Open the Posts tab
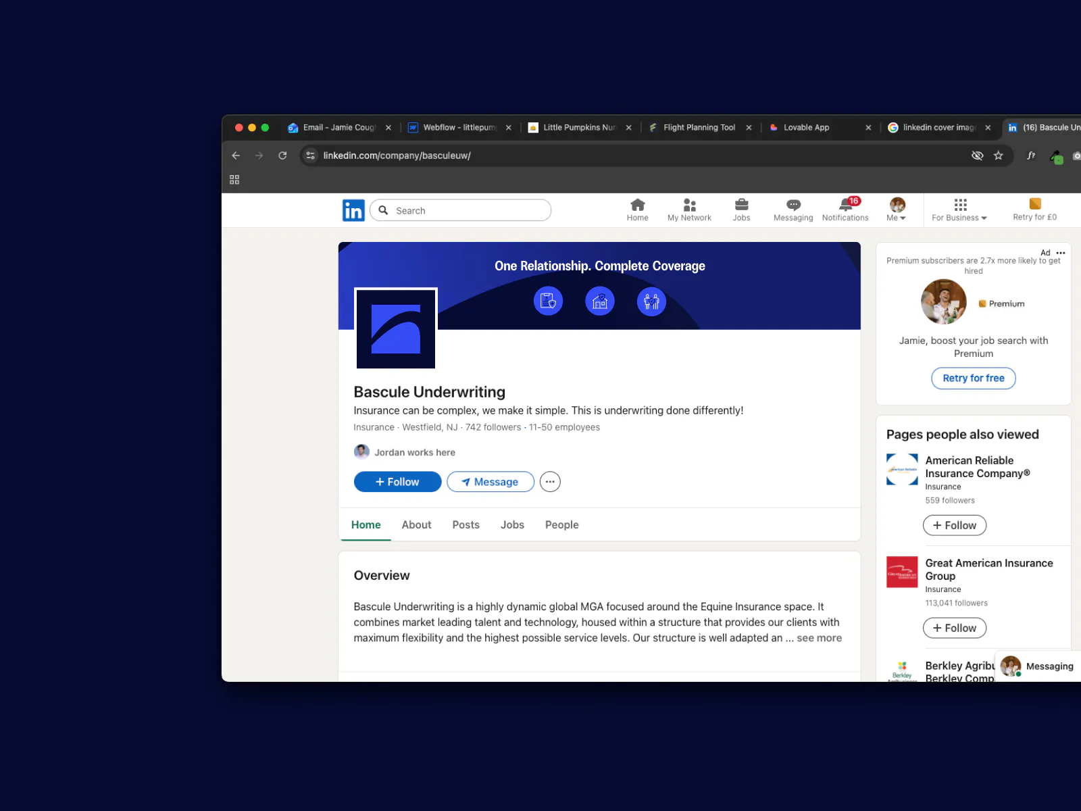This screenshot has height=811, width=1081. tap(466, 525)
